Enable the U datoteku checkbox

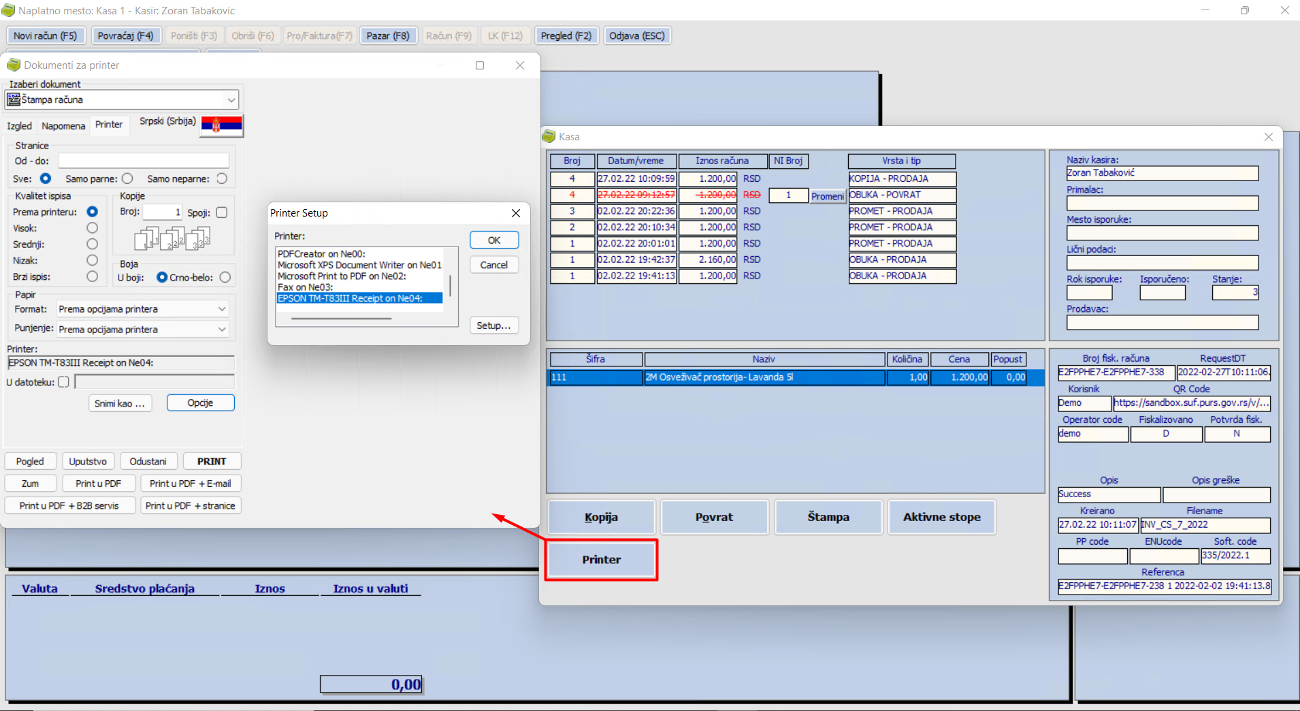tap(63, 382)
